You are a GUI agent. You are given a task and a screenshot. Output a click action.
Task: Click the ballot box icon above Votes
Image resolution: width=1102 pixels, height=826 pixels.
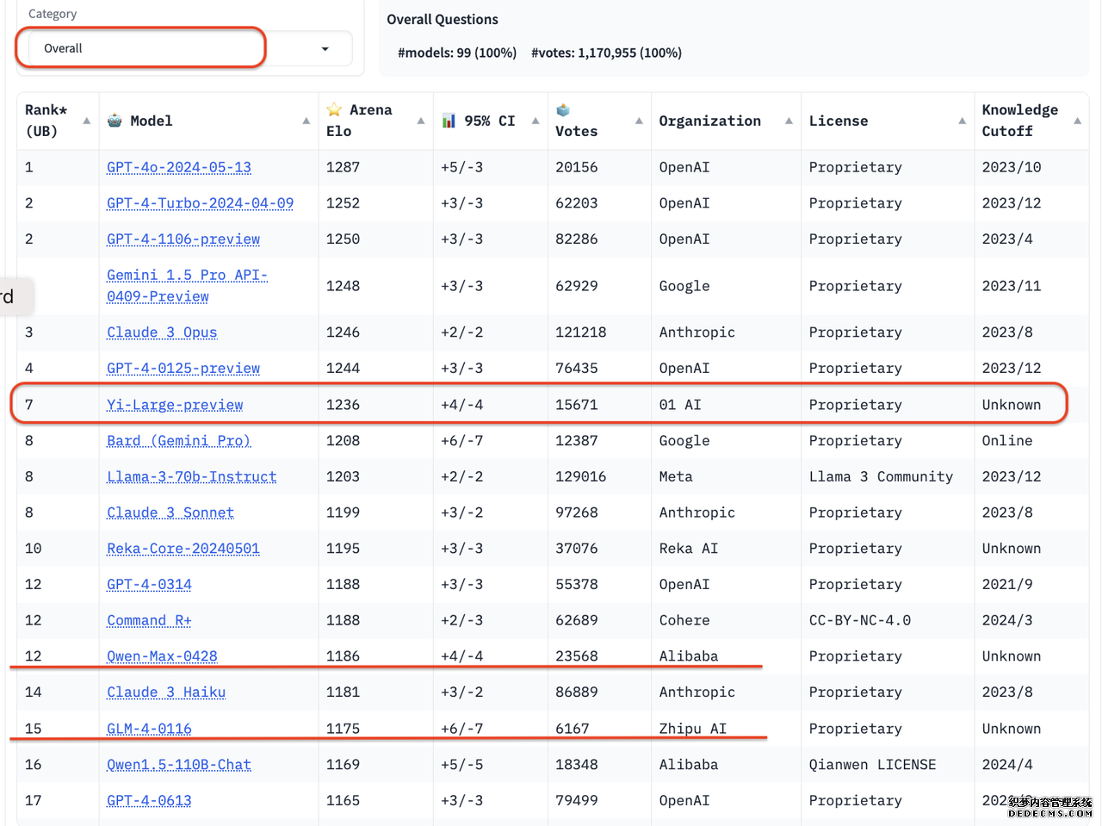click(x=563, y=109)
